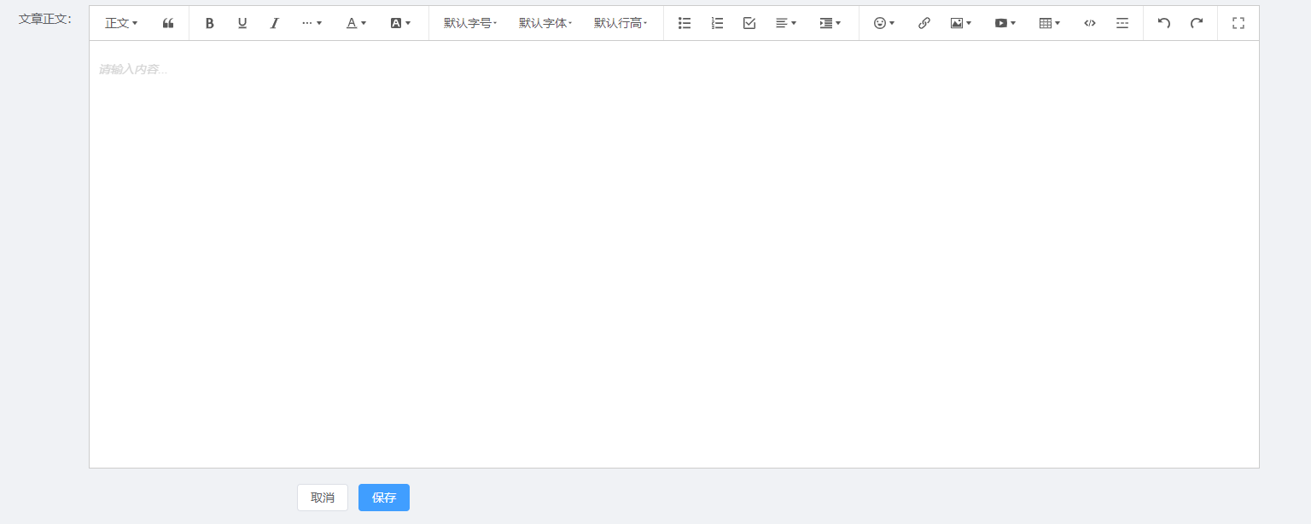The image size is (1311, 524).
Task: Click the 取消 cancel button
Action: [323, 498]
